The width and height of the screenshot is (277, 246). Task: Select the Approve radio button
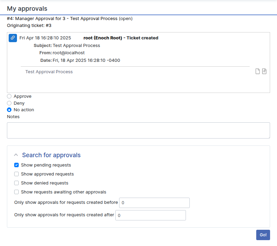[x=9, y=96]
